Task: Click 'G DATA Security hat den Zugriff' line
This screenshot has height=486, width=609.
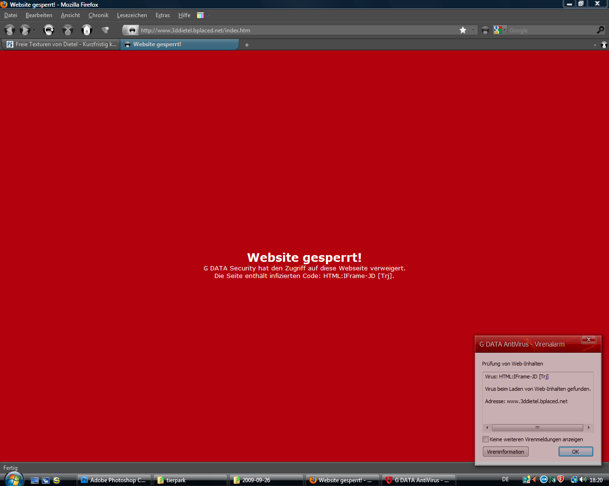Action: coord(304,268)
